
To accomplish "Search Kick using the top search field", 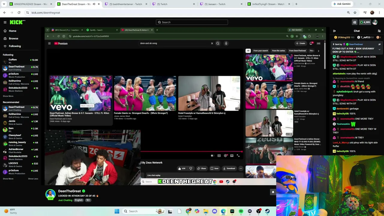I will click(x=192, y=22).
